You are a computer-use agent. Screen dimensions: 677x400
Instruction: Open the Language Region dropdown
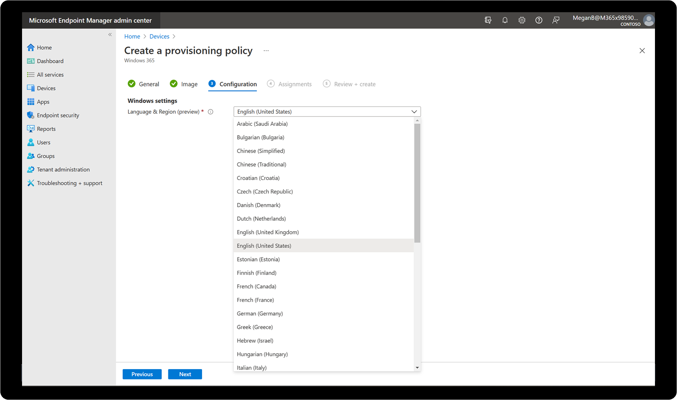327,111
